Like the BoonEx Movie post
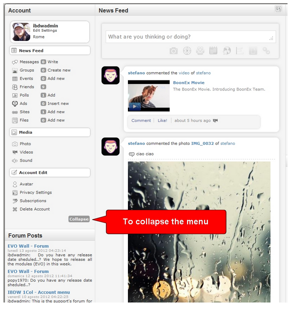Image resolution: width=291 pixels, height=311 pixels. click(x=162, y=121)
